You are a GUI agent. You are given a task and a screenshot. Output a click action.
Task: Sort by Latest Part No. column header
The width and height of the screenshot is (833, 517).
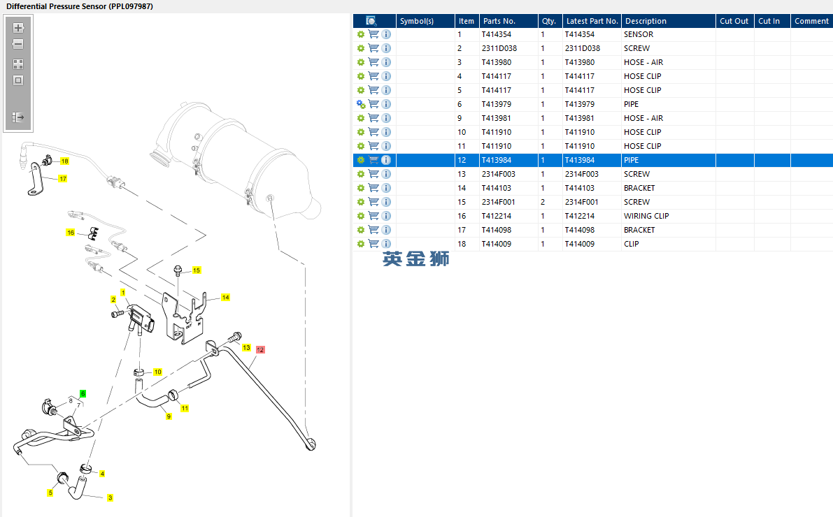pos(592,21)
